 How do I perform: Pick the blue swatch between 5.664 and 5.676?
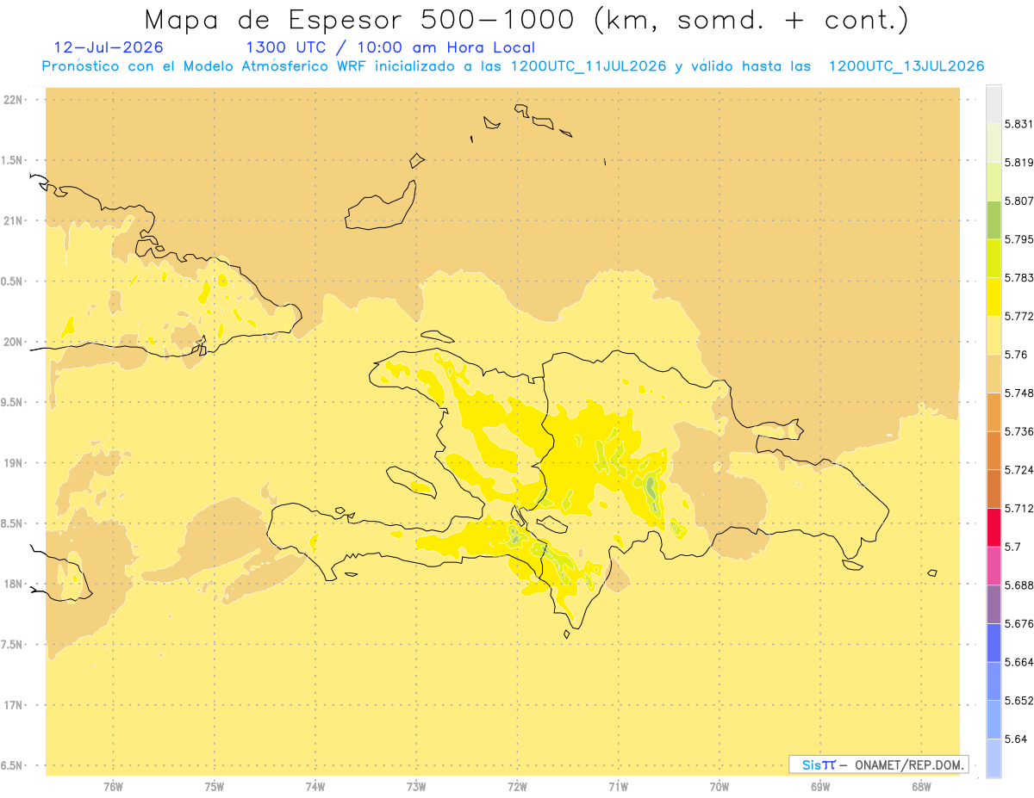(x=994, y=643)
